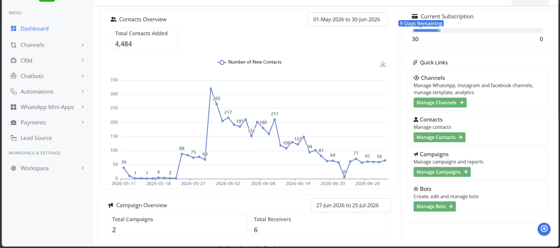Click the chart data point labeled 6
The image size is (560, 248).
(x=344, y=177)
